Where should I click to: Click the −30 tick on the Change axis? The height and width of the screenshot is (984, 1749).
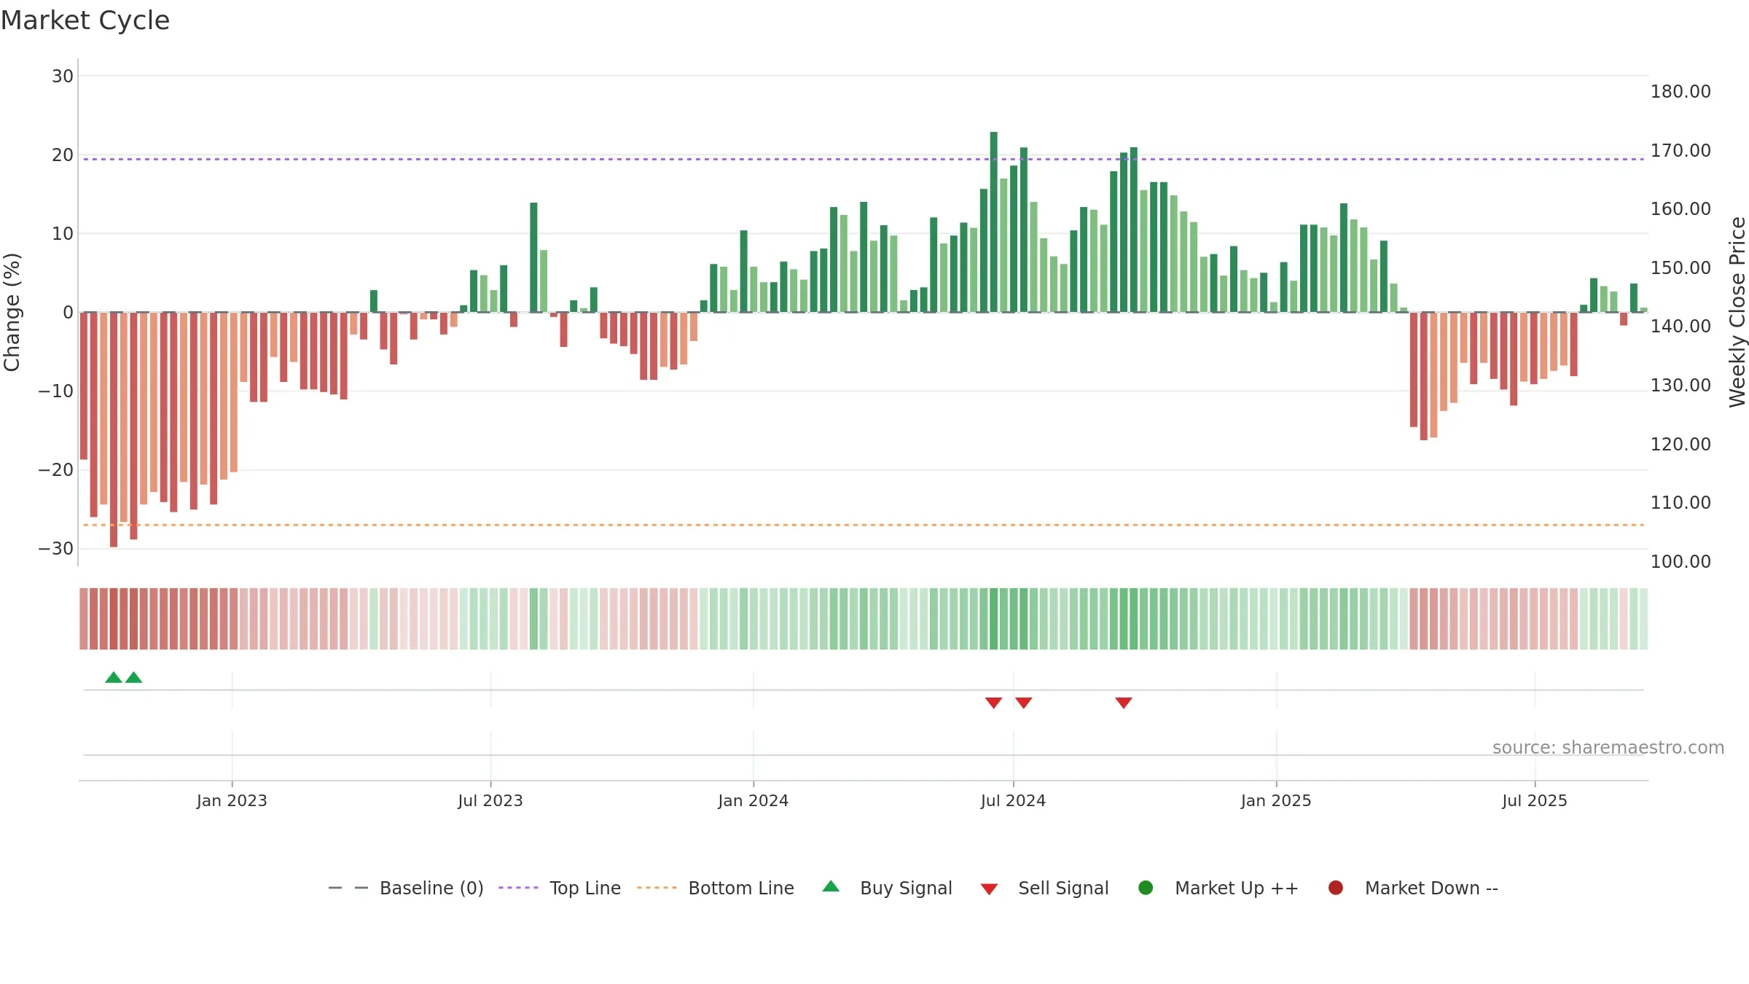56,548
